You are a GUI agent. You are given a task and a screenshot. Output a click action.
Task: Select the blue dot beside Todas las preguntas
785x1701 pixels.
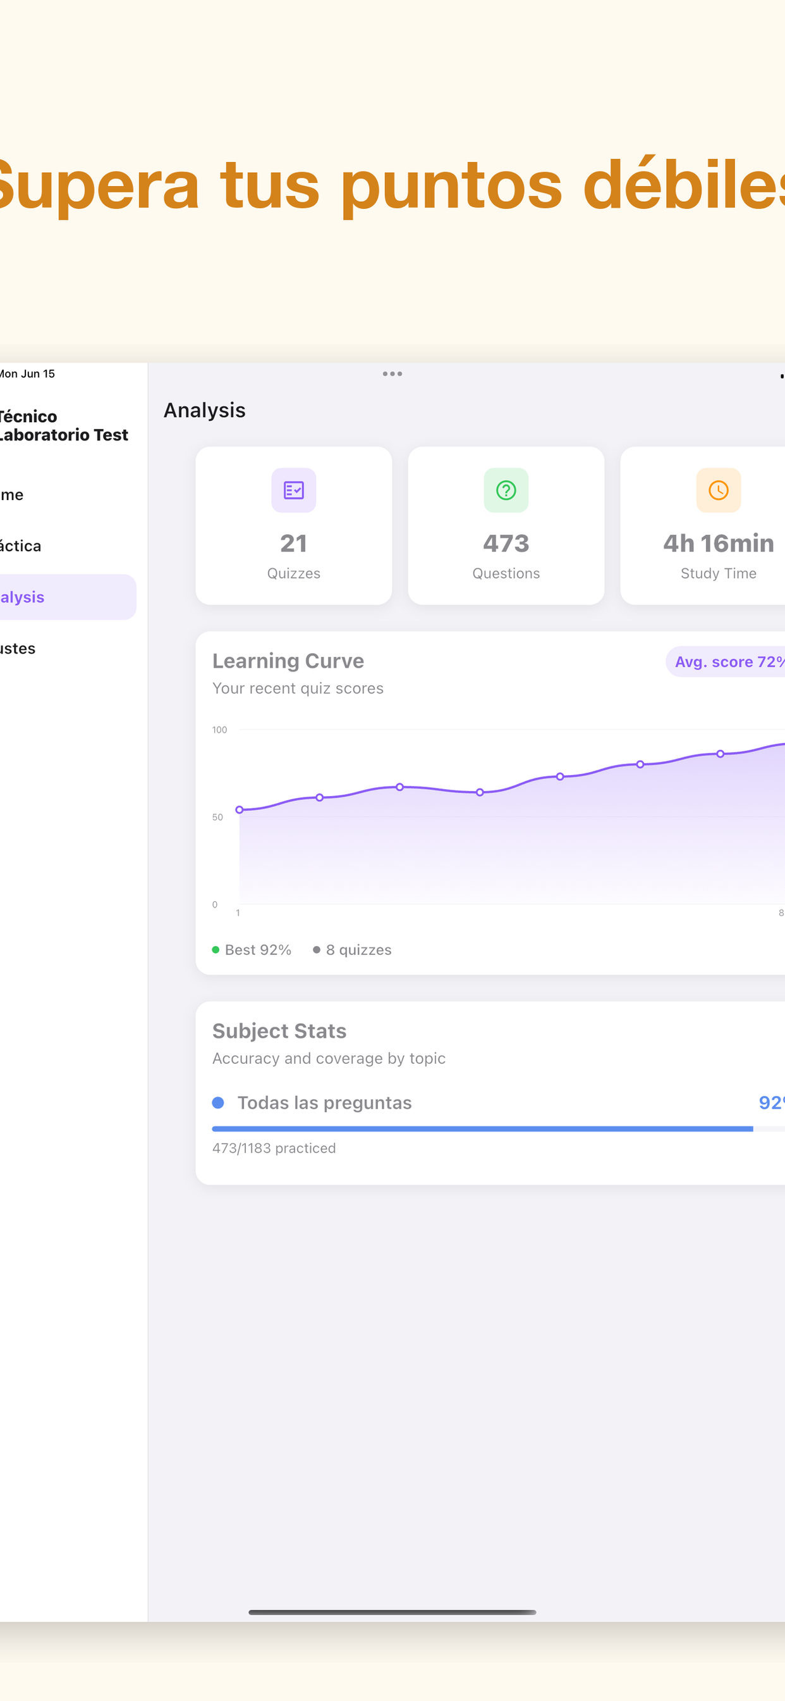point(218,1103)
